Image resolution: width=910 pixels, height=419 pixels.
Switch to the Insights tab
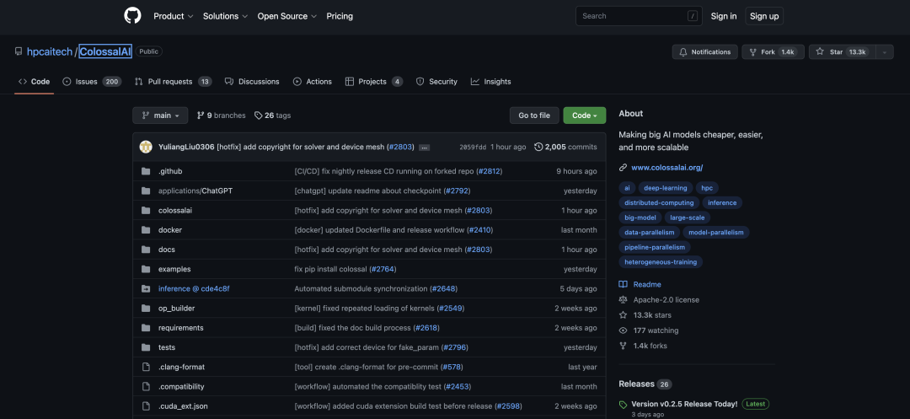(x=491, y=82)
